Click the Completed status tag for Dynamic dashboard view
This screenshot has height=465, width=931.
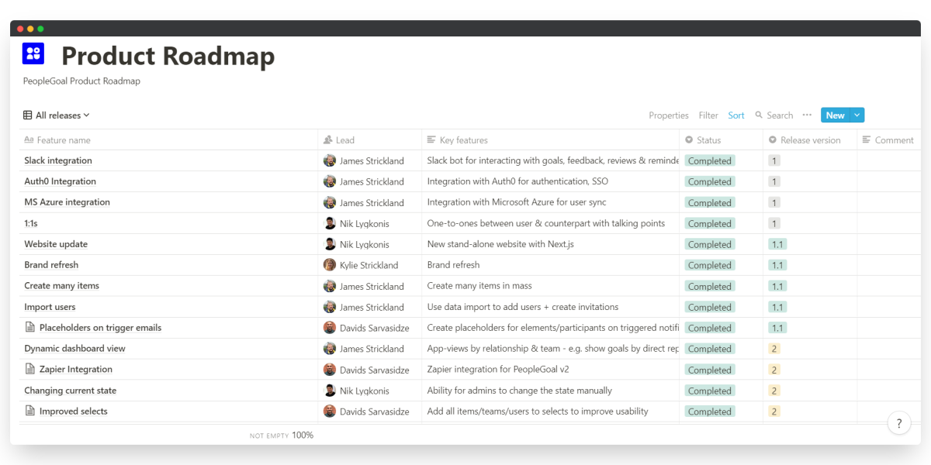pos(710,349)
